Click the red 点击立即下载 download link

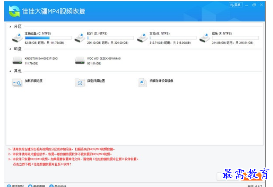coord(42,164)
